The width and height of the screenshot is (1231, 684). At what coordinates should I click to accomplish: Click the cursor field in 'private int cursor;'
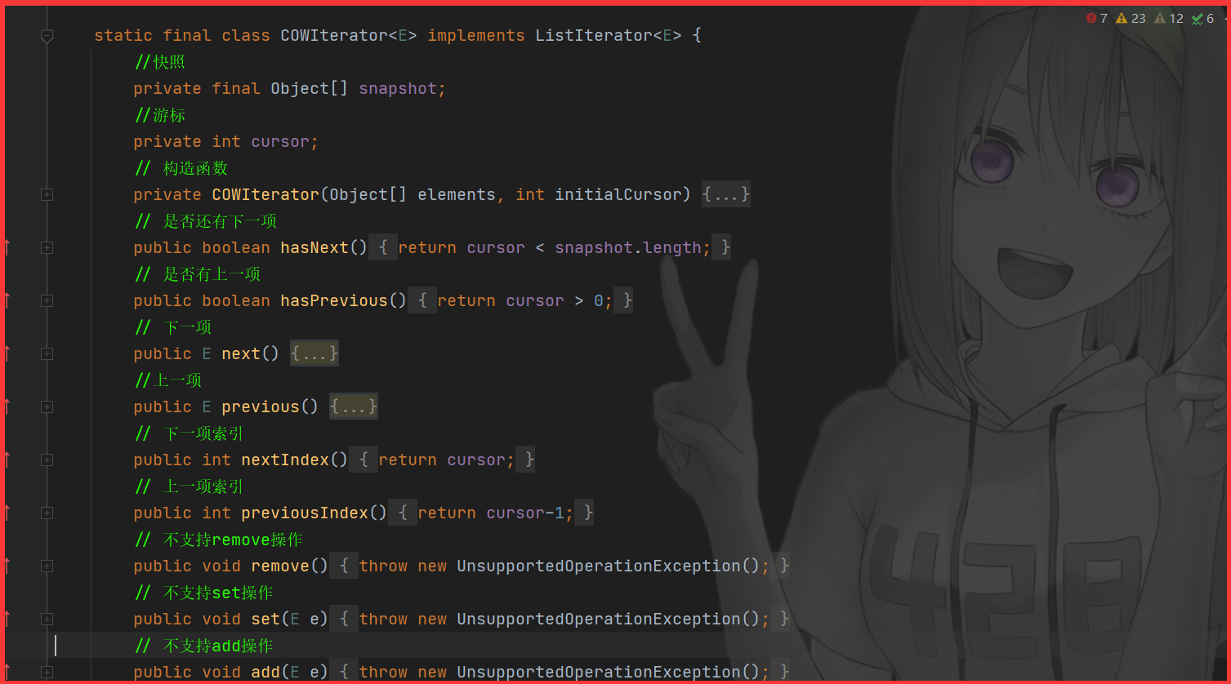[280, 141]
